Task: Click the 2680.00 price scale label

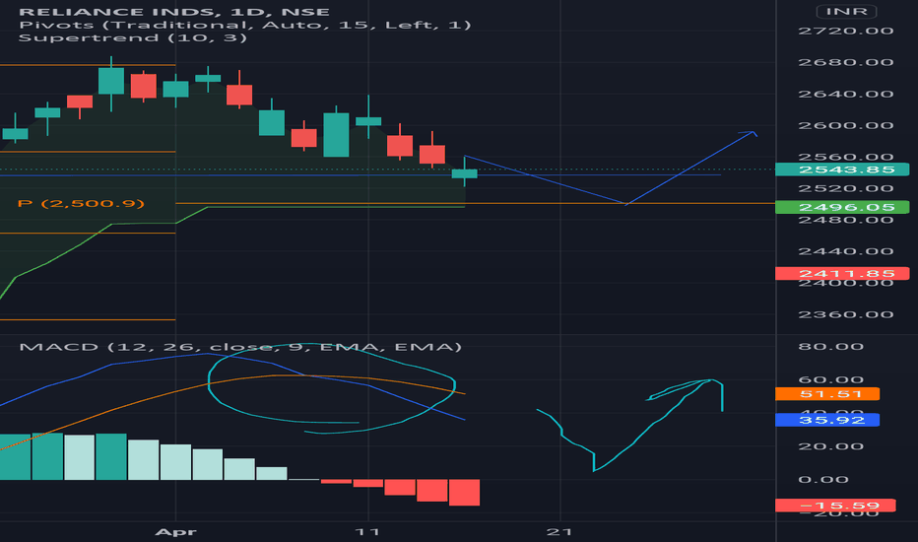Action: (846, 62)
